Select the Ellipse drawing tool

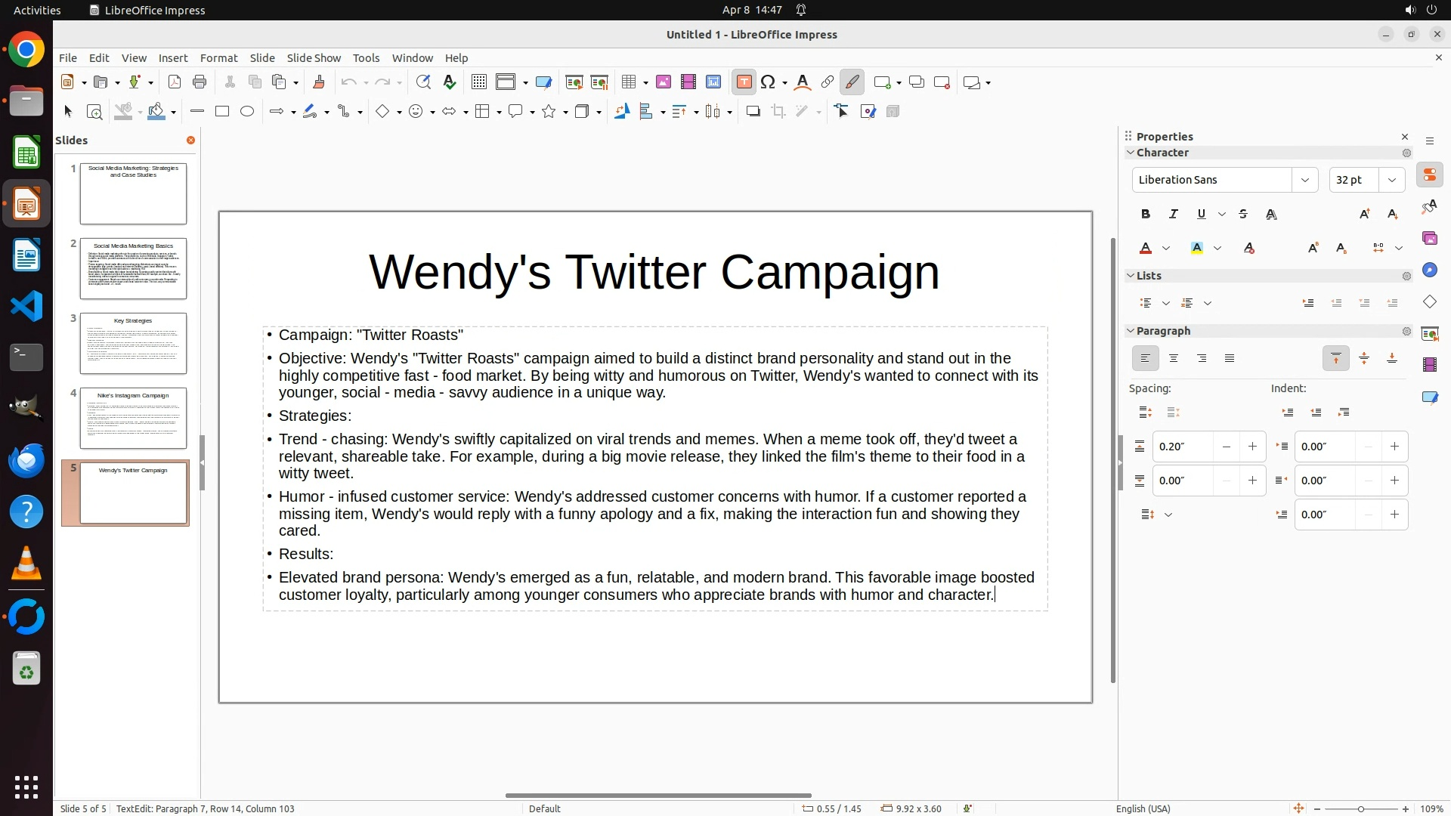coord(247,112)
